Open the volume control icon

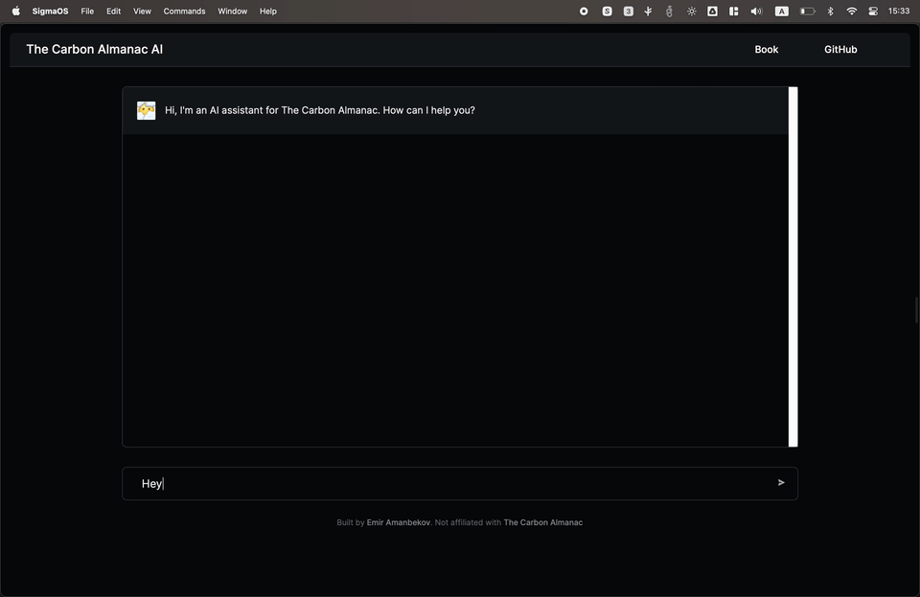point(756,11)
